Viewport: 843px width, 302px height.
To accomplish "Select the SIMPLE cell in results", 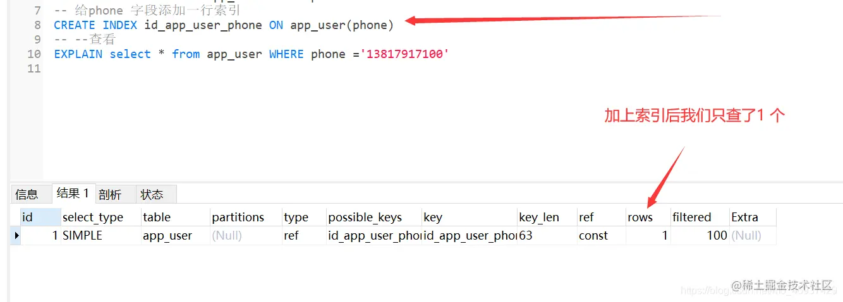I will click(101, 236).
